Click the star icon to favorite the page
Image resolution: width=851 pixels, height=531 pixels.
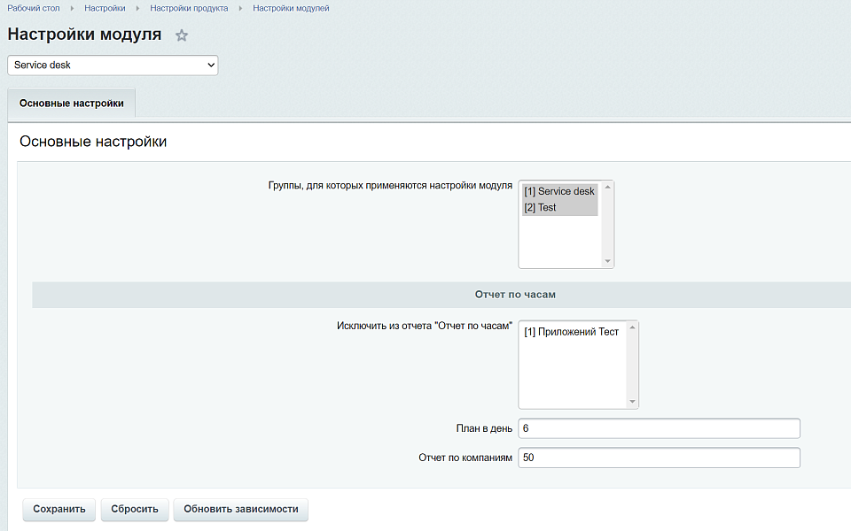pyautogui.click(x=182, y=35)
